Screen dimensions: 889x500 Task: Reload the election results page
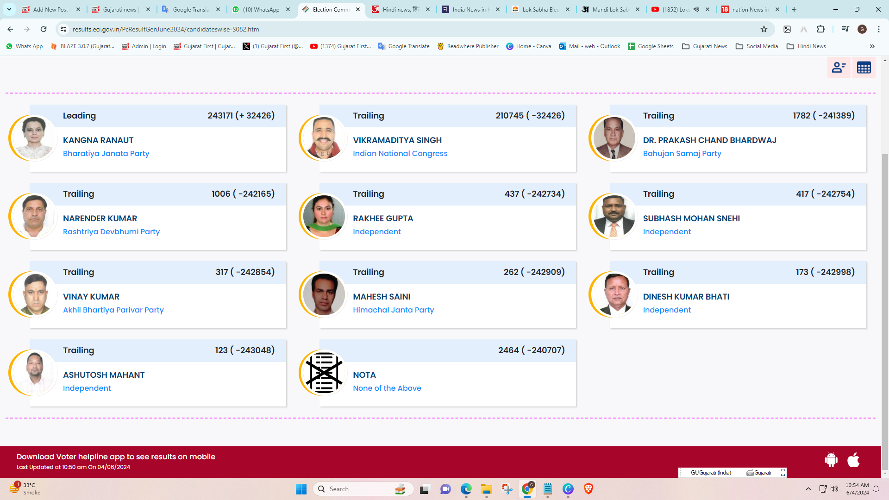pyautogui.click(x=44, y=29)
